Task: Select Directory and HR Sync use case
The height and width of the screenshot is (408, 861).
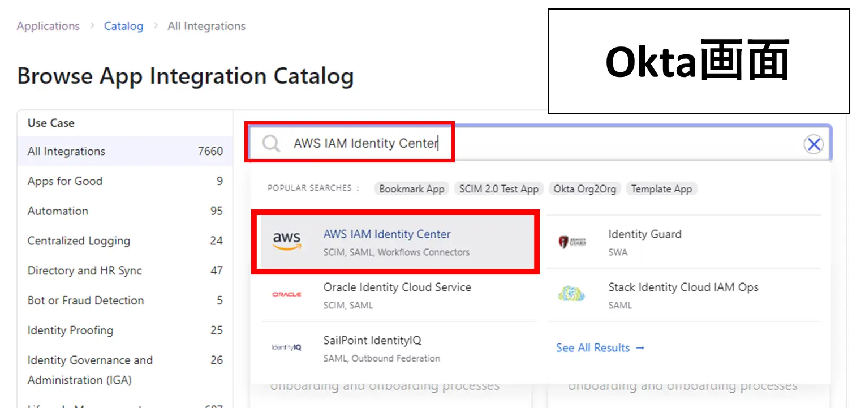Action: tap(125, 270)
